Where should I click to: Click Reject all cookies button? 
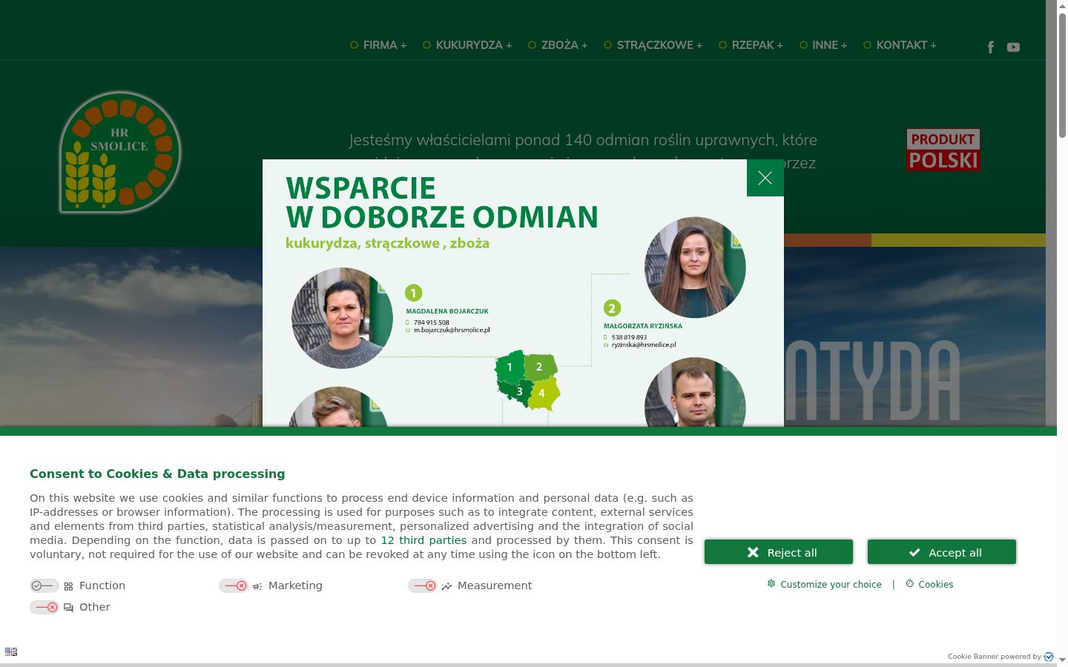pos(779,552)
